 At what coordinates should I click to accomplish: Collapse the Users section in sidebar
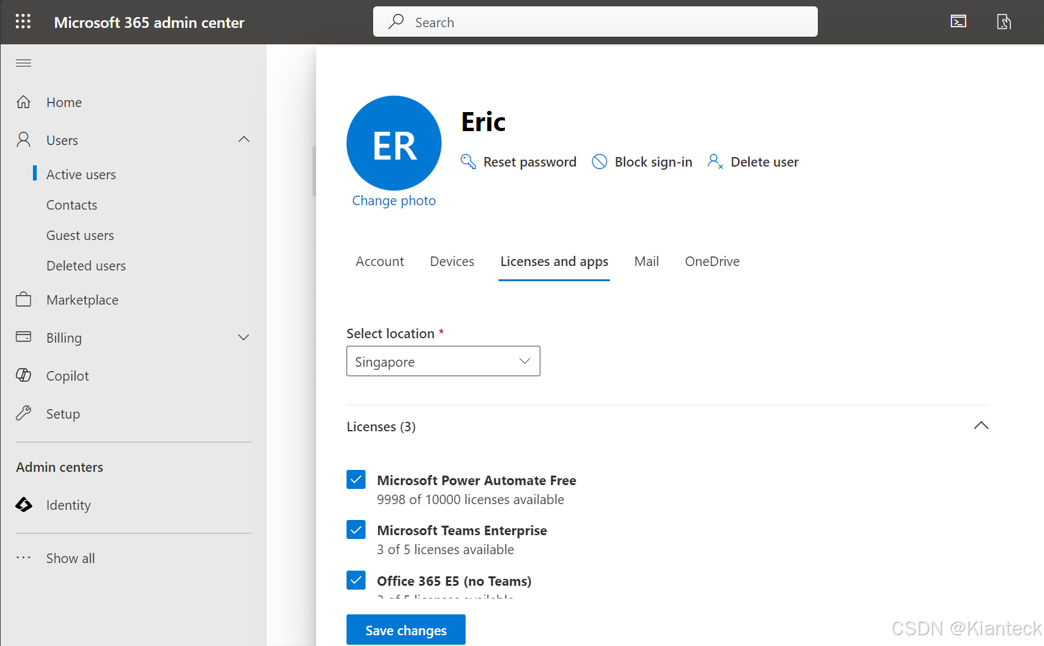pyautogui.click(x=244, y=139)
